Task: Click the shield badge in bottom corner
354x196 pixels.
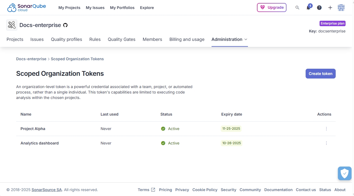Action: pyautogui.click(x=344, y=173)
